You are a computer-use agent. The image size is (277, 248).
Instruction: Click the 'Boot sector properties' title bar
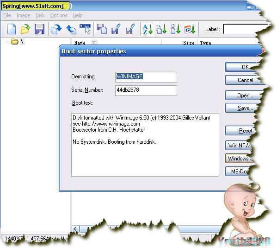(160, 51)
